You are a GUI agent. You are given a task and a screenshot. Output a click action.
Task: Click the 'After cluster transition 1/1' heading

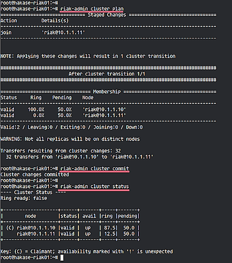(x=107, y=74)
